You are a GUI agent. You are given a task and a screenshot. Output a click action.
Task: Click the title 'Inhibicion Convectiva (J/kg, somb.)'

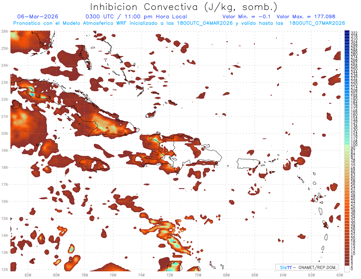pyautogui.click(x=184, y=7)
